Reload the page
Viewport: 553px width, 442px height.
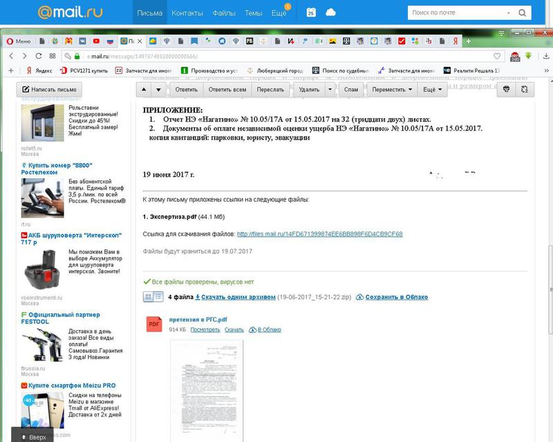[39, 56]
